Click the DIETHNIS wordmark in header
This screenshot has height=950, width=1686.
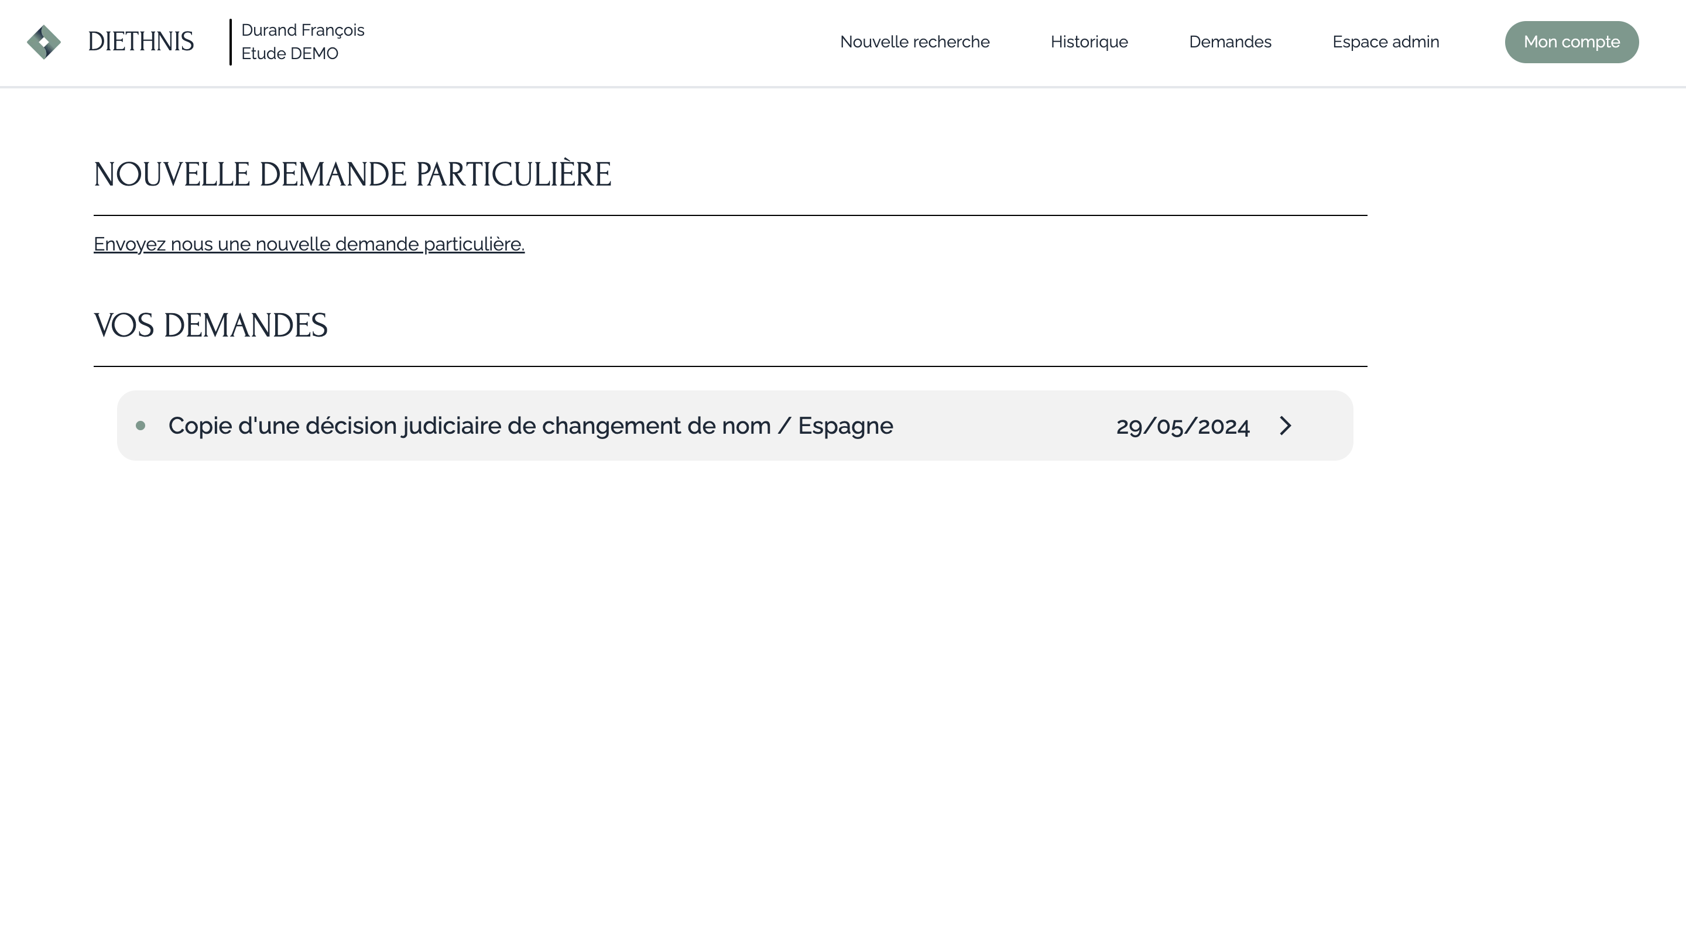pos(140,42)
